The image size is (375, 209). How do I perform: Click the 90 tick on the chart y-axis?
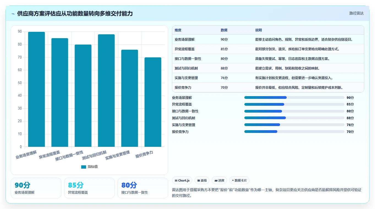click(x=20, y=32)
